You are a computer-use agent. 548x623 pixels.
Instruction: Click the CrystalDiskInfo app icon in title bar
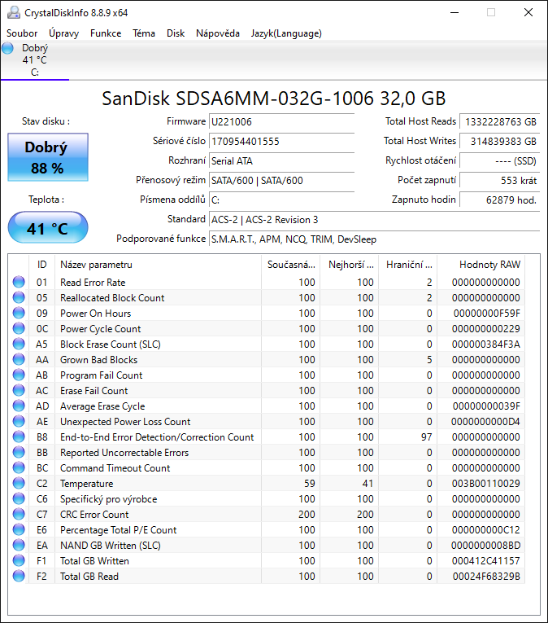[x=13, y=12]
